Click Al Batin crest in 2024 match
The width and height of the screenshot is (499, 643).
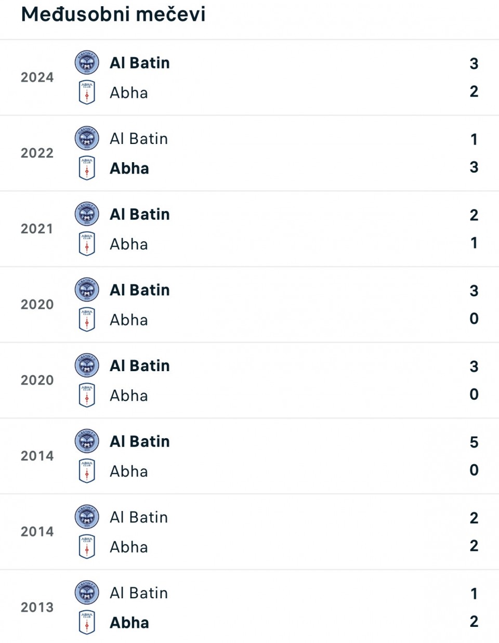(87, 63)
